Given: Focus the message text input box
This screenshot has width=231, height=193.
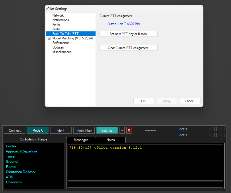Looking at the screenshot, I should [145, 185].
